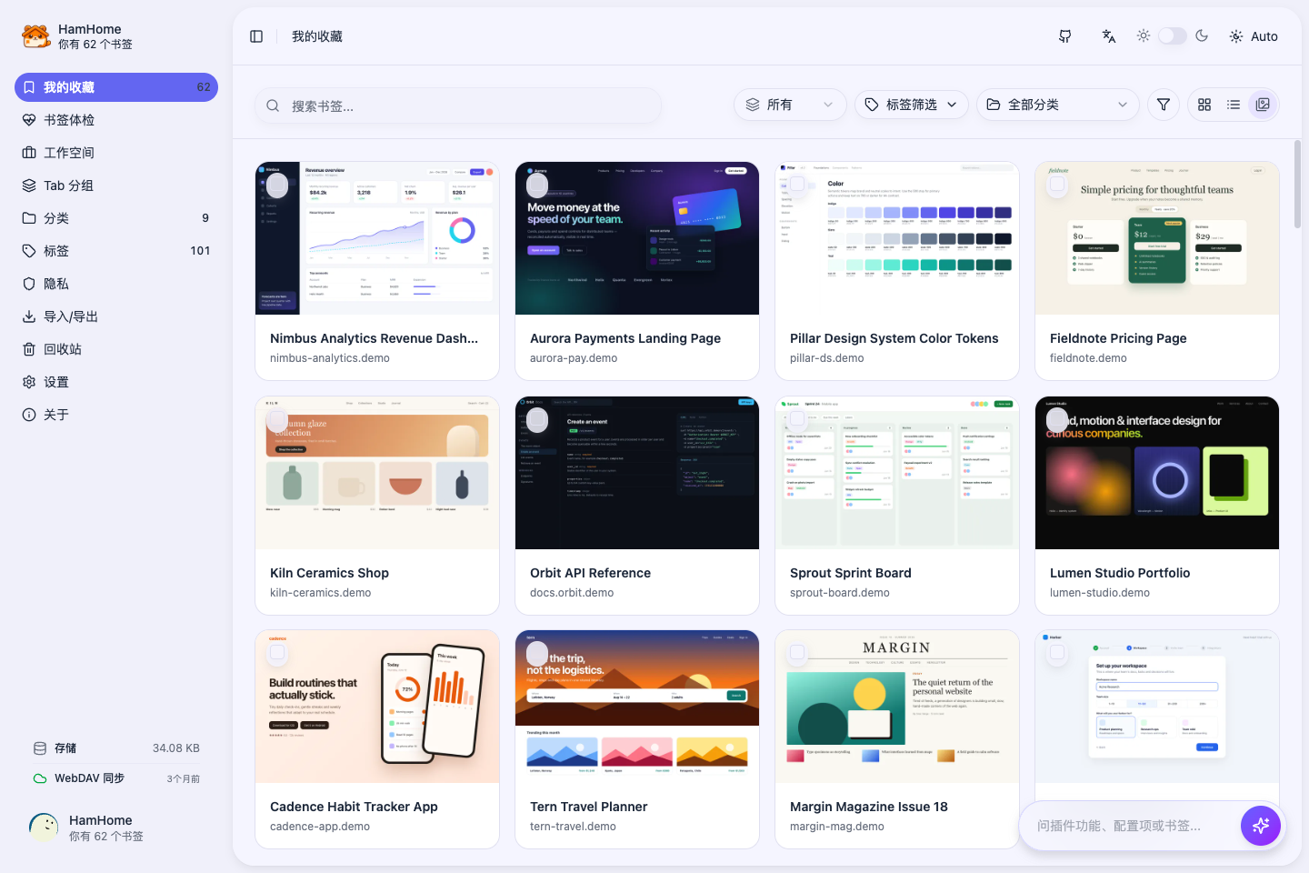Open the Kiln Ceramics Shop title link
This screenshot has width=1309, height=873.
tap(329, 573)
